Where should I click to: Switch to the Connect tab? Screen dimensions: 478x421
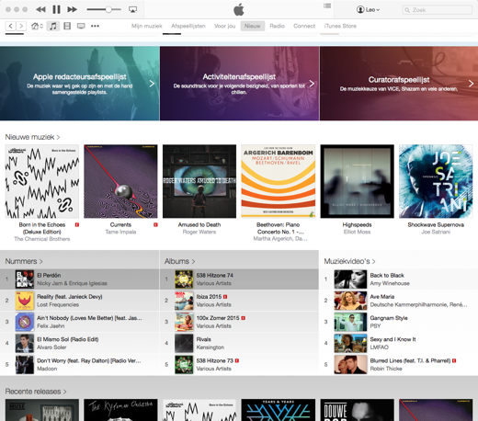304,26
